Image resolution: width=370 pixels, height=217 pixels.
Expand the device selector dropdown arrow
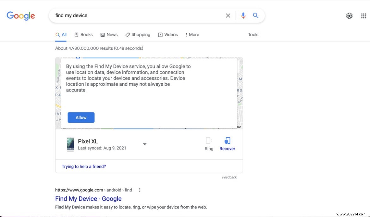[145, 144]
